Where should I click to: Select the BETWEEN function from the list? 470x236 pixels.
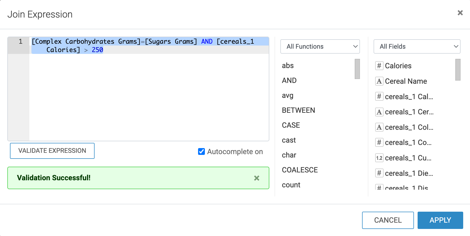(298, 110)
